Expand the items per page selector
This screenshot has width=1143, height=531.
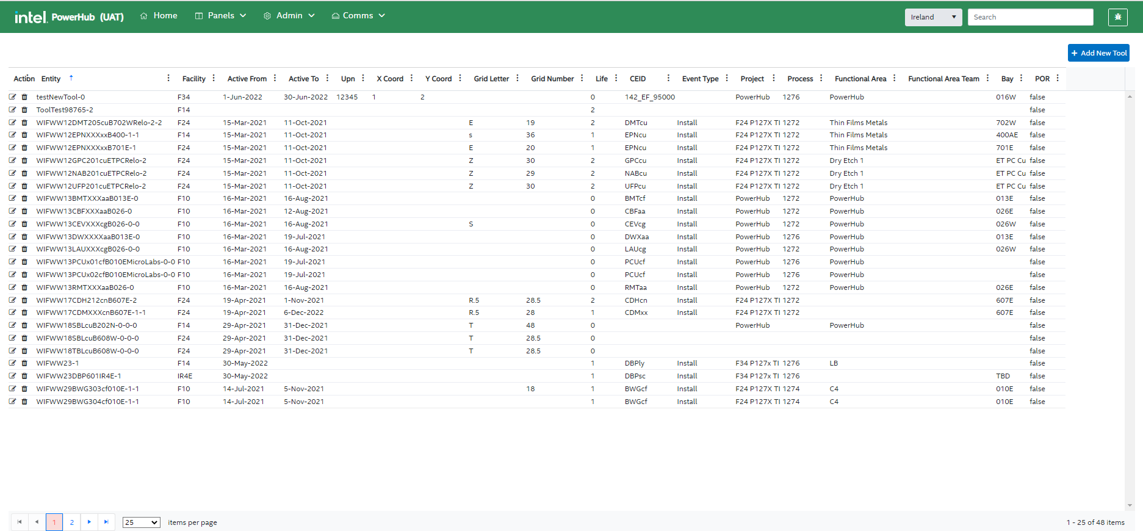coord(141,522)
